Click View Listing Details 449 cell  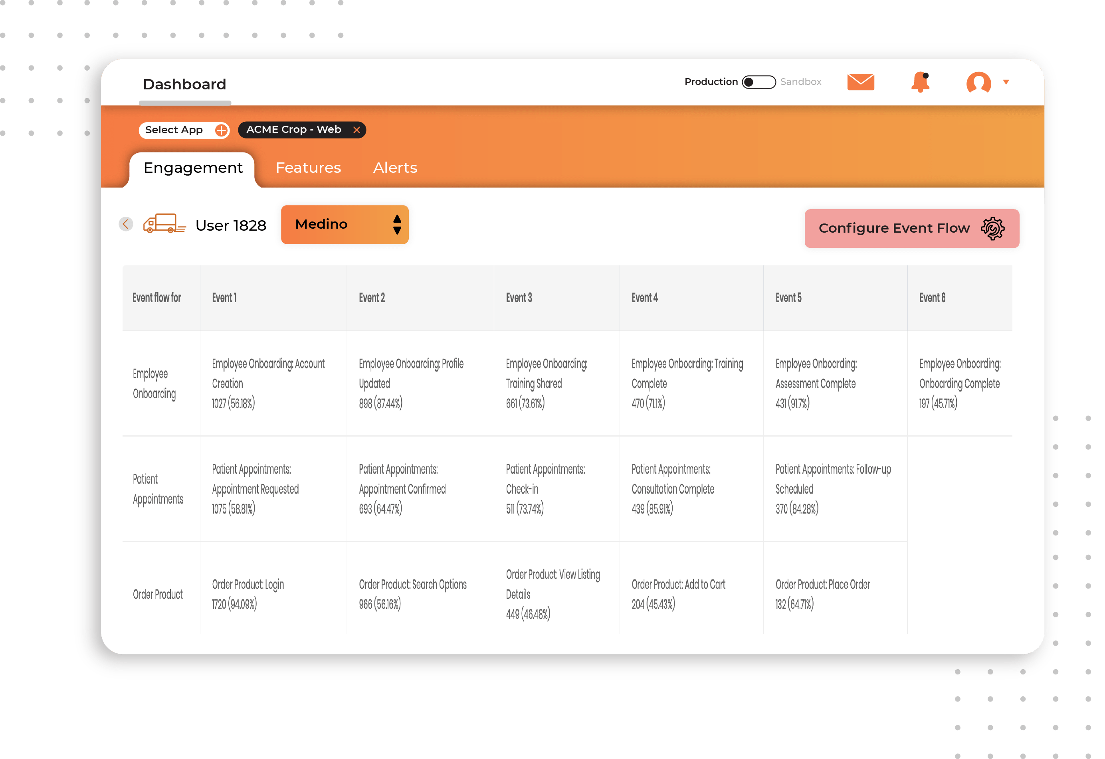(556, 588)
